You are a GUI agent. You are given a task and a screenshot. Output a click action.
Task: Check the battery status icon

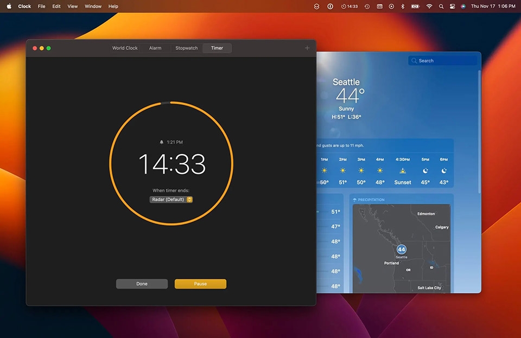(x=414, y=7)
